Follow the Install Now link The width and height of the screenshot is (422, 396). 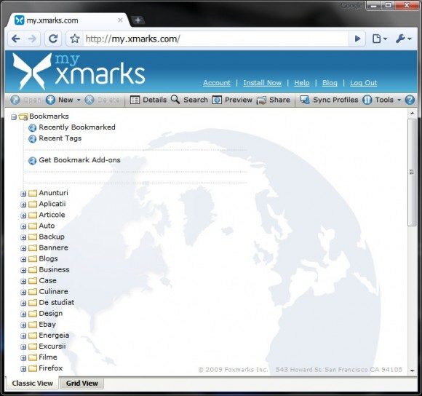(x=263, y=83)
